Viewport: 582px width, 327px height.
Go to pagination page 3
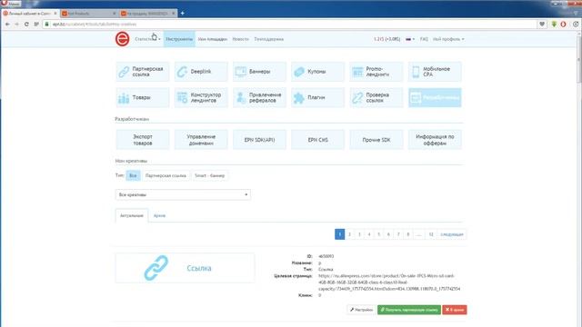point(359,234)
